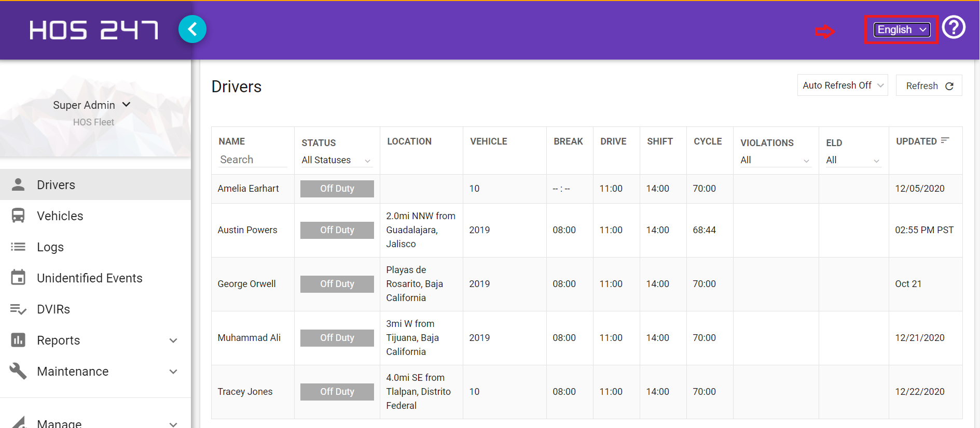The image size is (980, 428).
Task: Collapse sidebar with the back arrow button
Action: pos(192,30)
